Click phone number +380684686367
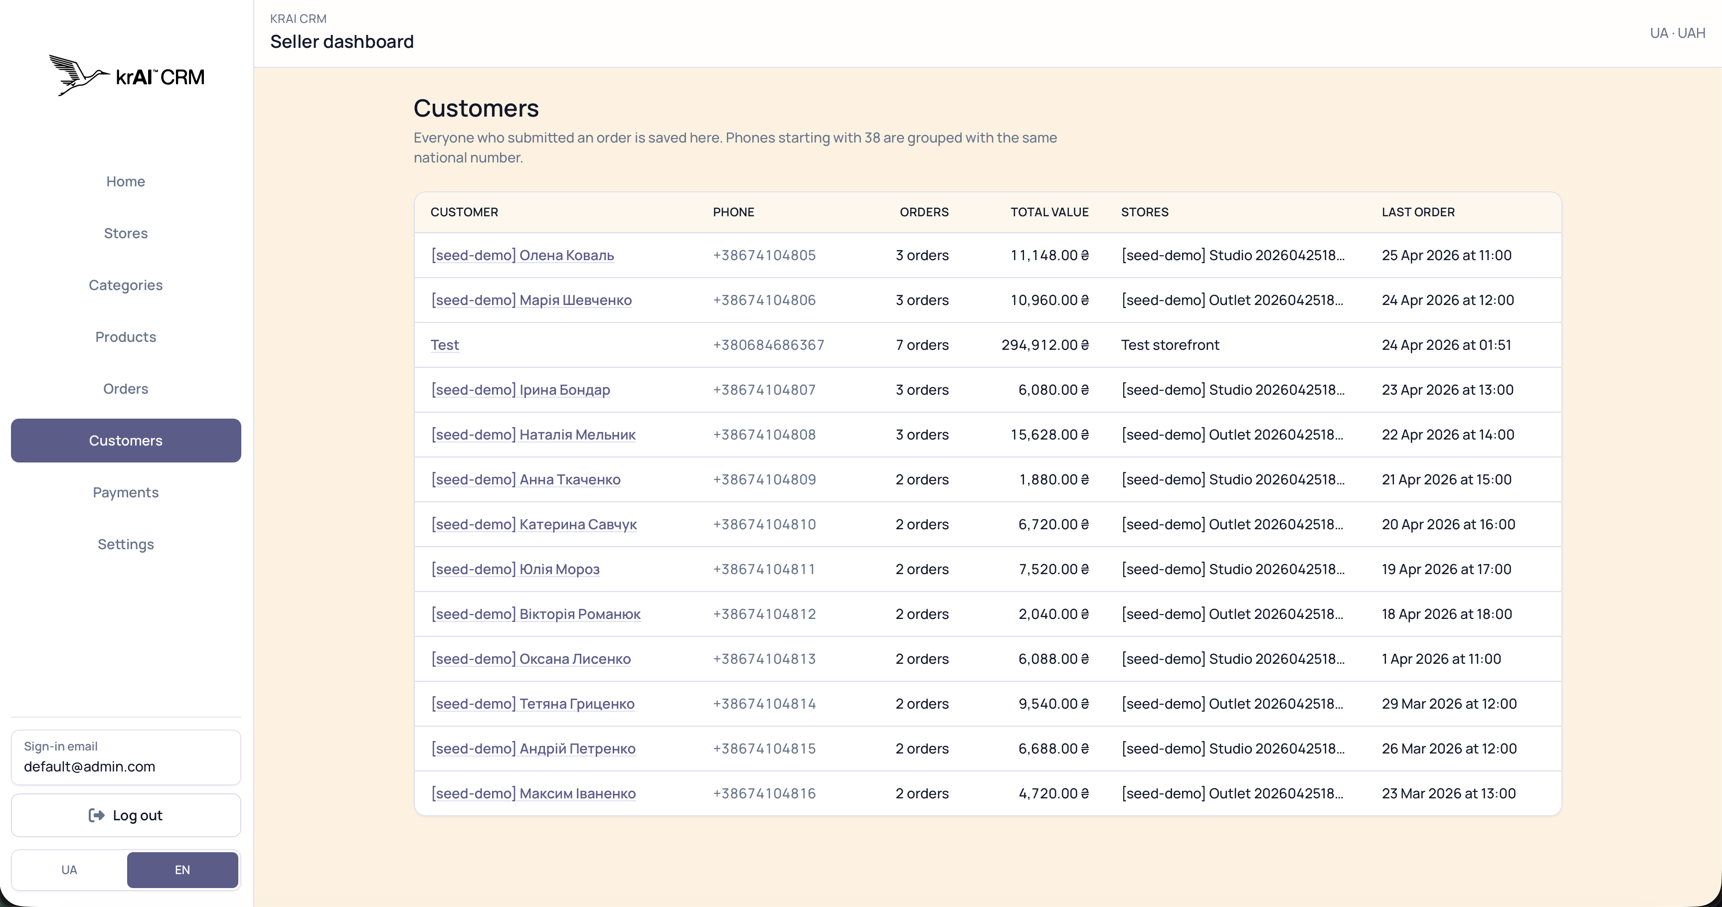The height and width of the screenshot is (907, 1722). point(768,345)
